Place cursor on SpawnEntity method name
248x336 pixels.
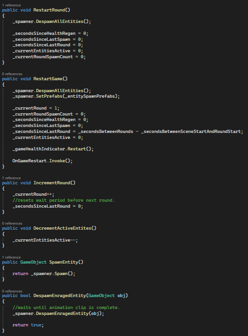(64, 262)
